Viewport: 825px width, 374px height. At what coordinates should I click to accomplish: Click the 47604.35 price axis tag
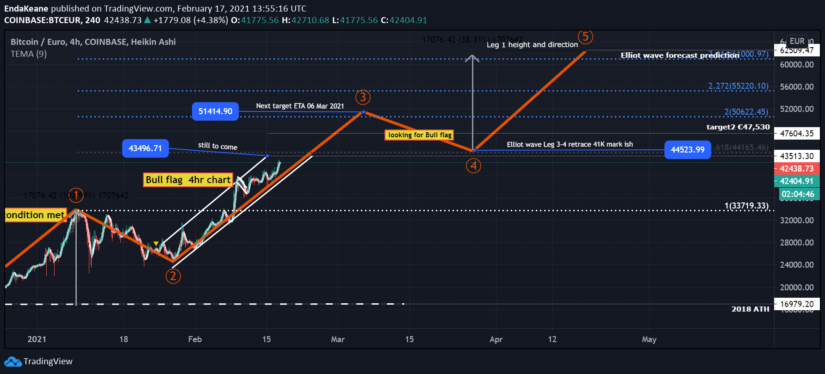point(797,134)
